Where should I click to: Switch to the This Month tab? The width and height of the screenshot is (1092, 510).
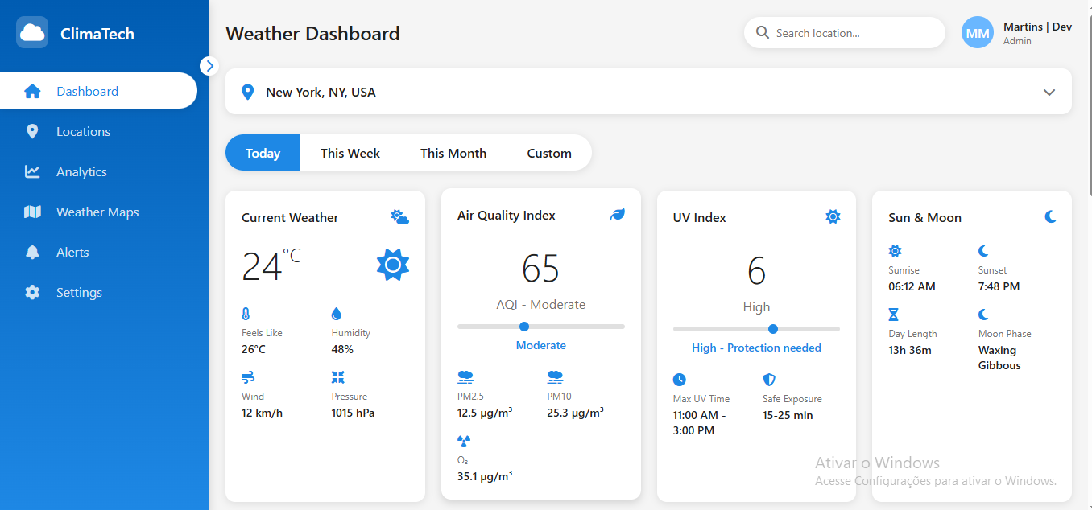click(453, 153)
